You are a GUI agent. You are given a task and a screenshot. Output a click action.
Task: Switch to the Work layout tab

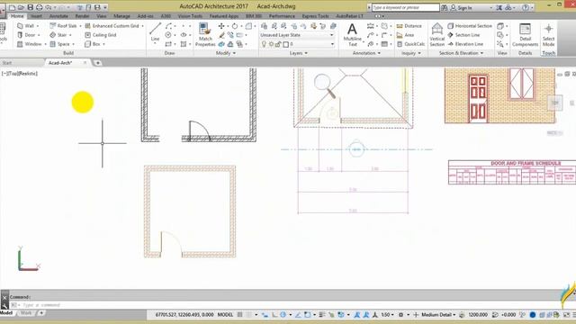[x=26, y=313]
